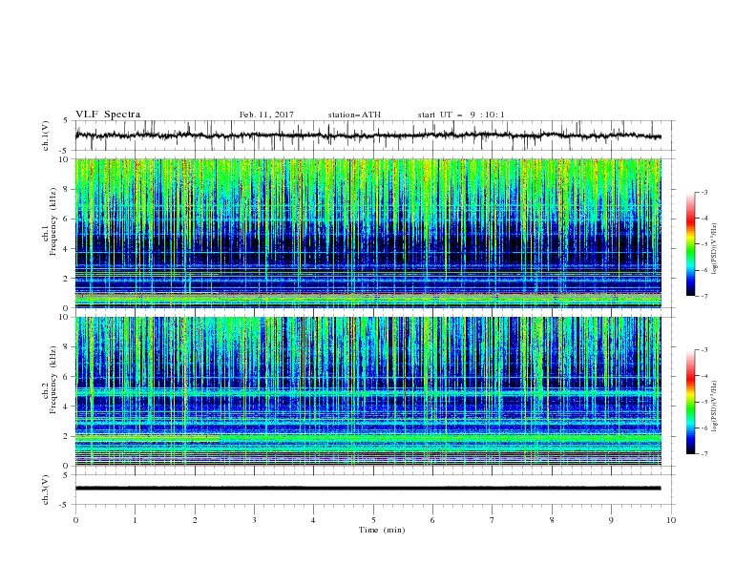
Task: Click the "6" kHz tick on ch.2 frequency axis
Action: coord(67,377)
